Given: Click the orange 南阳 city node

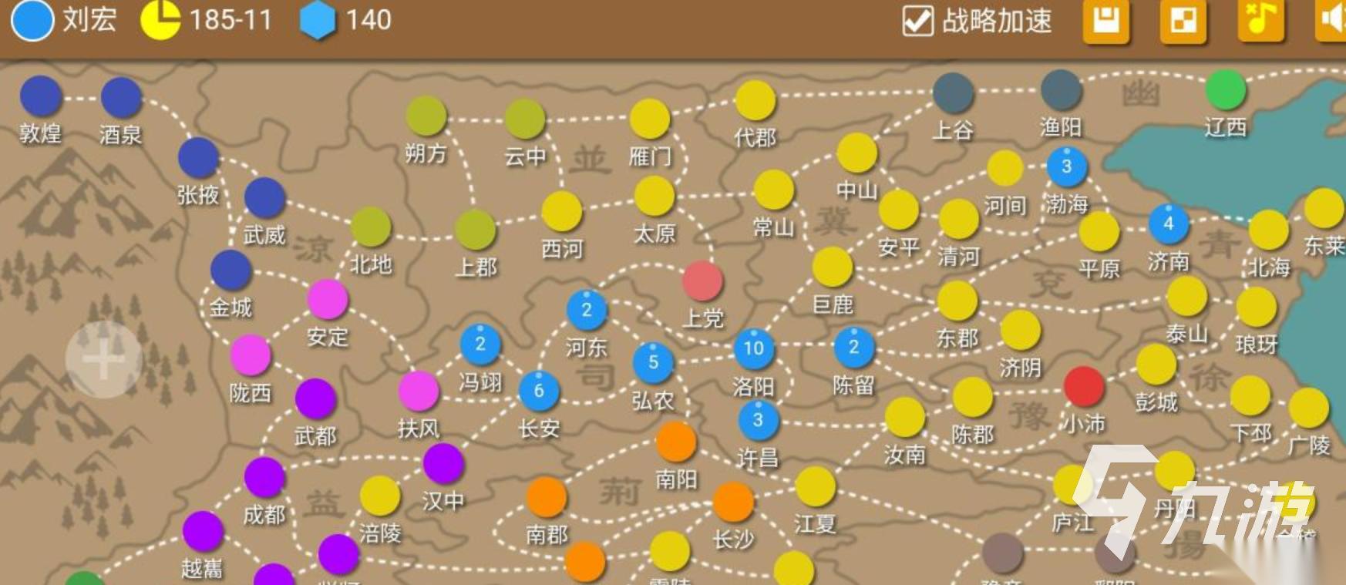Looking at the screenshot, I should [x=676, y=442].
